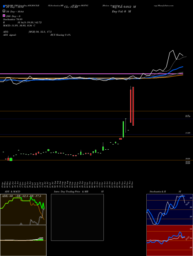Click the 'MACD: 11.39, 10.83, 0.56 C' line
Image resolution: width=193 pixels, height=256 pixels.
tap(19, 26)
